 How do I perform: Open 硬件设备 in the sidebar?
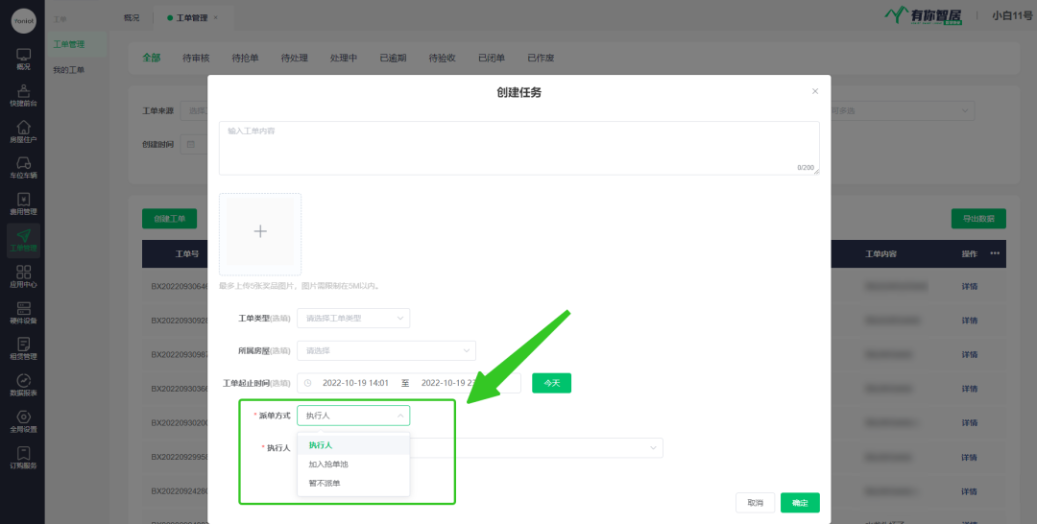(x=23, y=313)
